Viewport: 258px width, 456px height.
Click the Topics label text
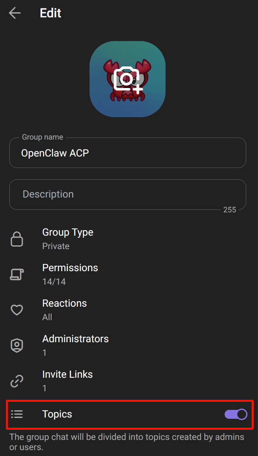point(57,414)
